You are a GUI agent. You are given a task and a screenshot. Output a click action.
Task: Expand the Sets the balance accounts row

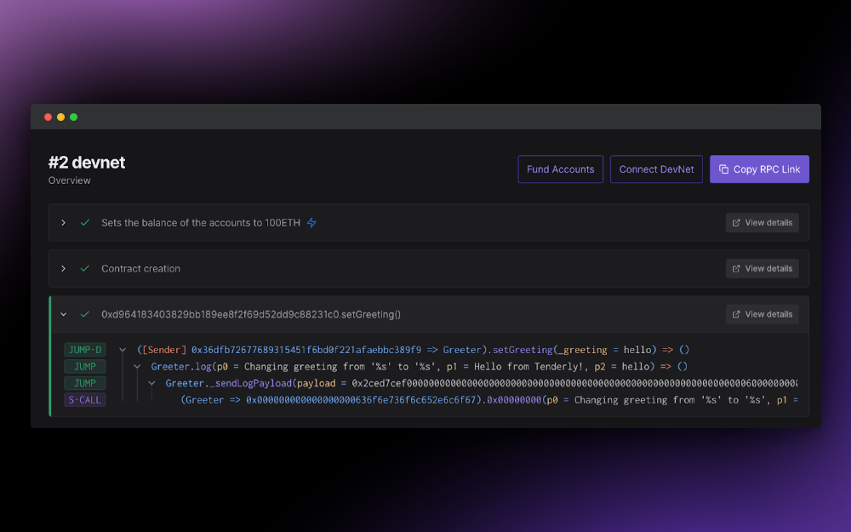(63, 222)
